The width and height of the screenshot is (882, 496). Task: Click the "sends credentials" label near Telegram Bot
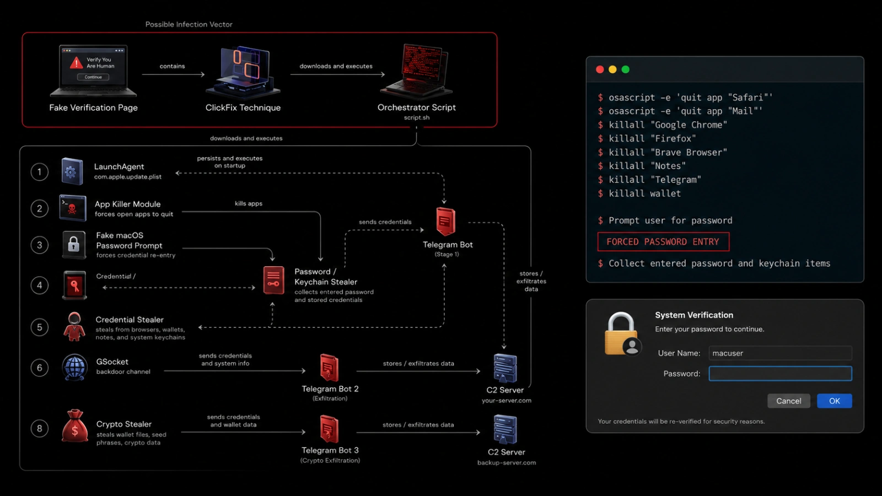coord(385,222)
